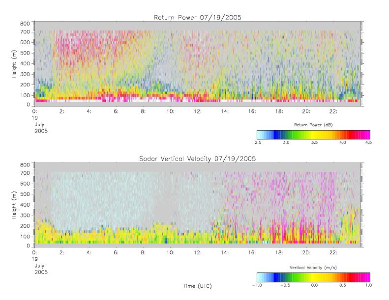Click the 4: time tick under Vertical Velocity plot
Viewport: 389px width, 300px height.
(x=89, y=252)
